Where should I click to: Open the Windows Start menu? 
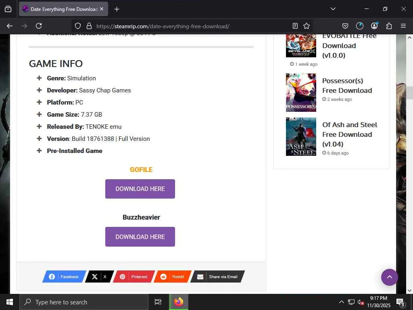point(10,302)
